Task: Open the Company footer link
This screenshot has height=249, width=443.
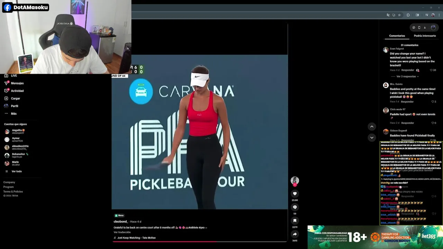Action: click(x=9, y=182)
